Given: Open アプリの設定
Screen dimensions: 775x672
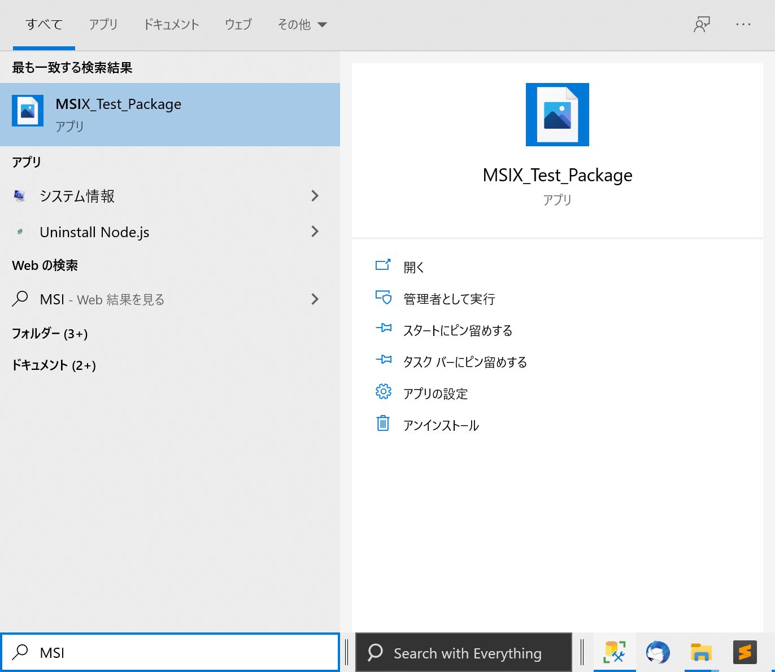Looking at the screenshot, I should 436,394.
